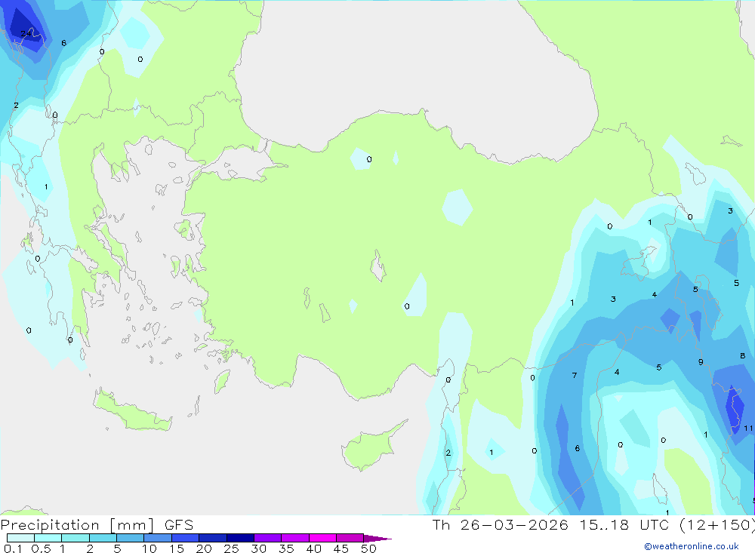Click the 40–45 mm legend swatch
This screenshot has width=755, height=553.
tap(322, 538)
